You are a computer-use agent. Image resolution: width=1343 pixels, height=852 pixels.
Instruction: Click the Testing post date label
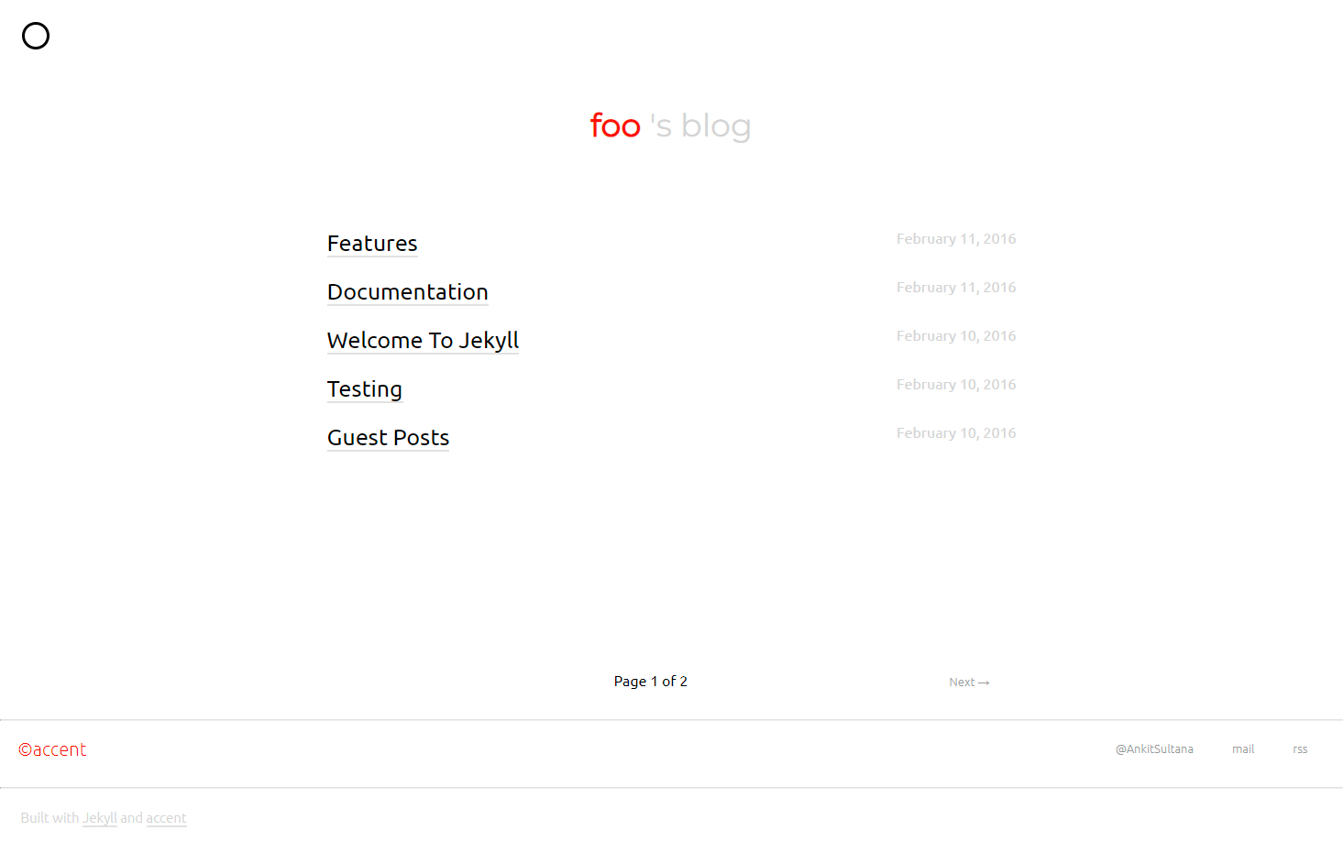[956, 385]
